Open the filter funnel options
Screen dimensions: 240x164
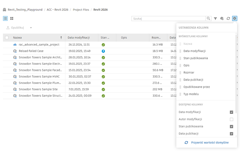215,19
